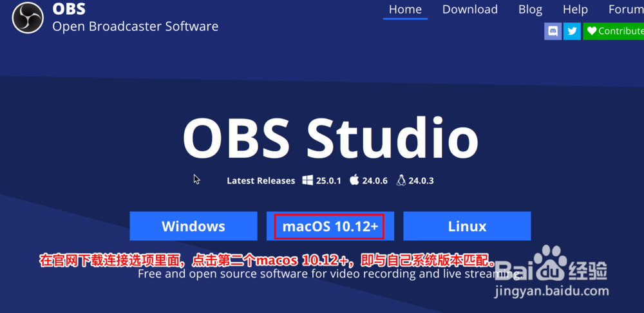Click the "Latest Releases" label
Viewport: 644px width, 313px height.
[261, 181]
